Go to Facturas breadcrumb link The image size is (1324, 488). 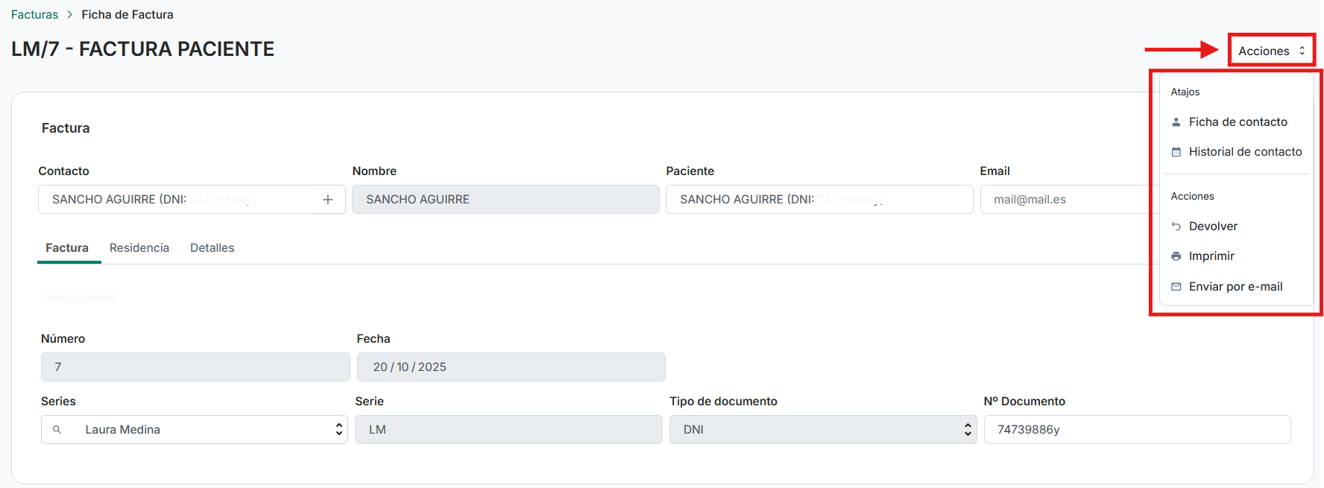[34, 15]
